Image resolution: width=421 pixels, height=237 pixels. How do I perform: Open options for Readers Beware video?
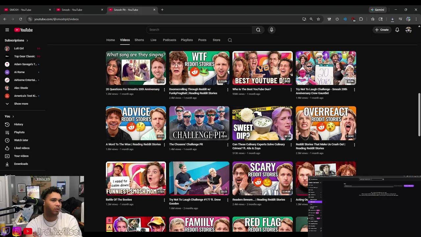click(x=291, y=200)
